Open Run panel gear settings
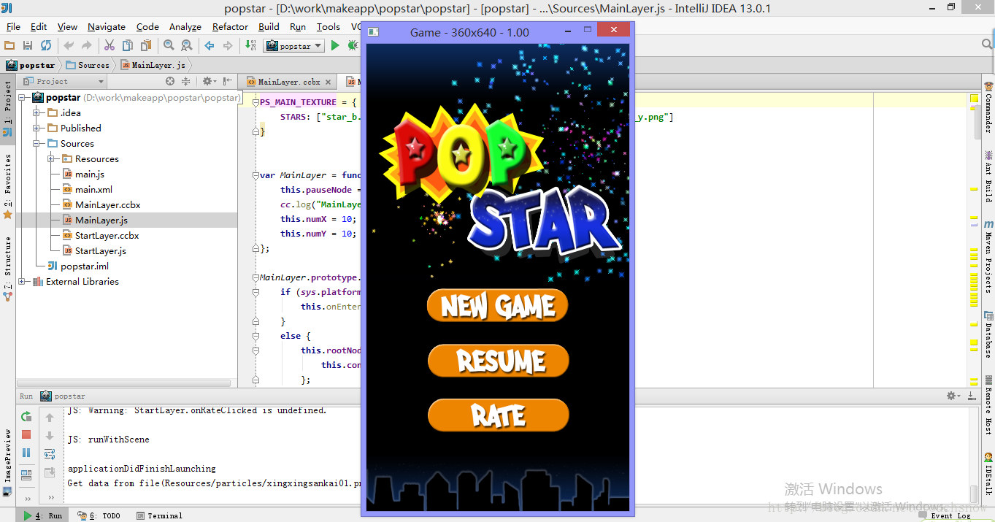 point(953,396)
